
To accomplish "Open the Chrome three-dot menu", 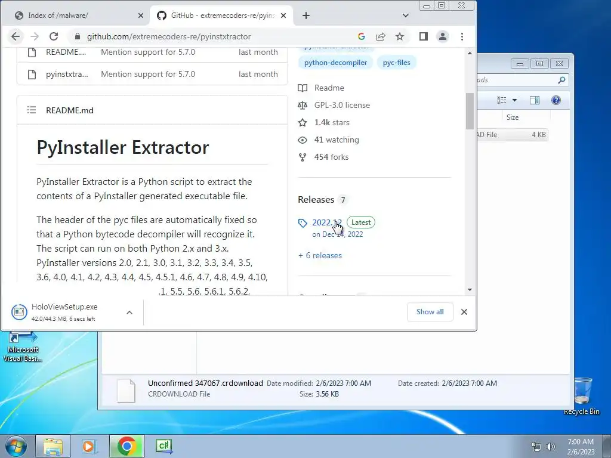I will click(x=462, y=36).
